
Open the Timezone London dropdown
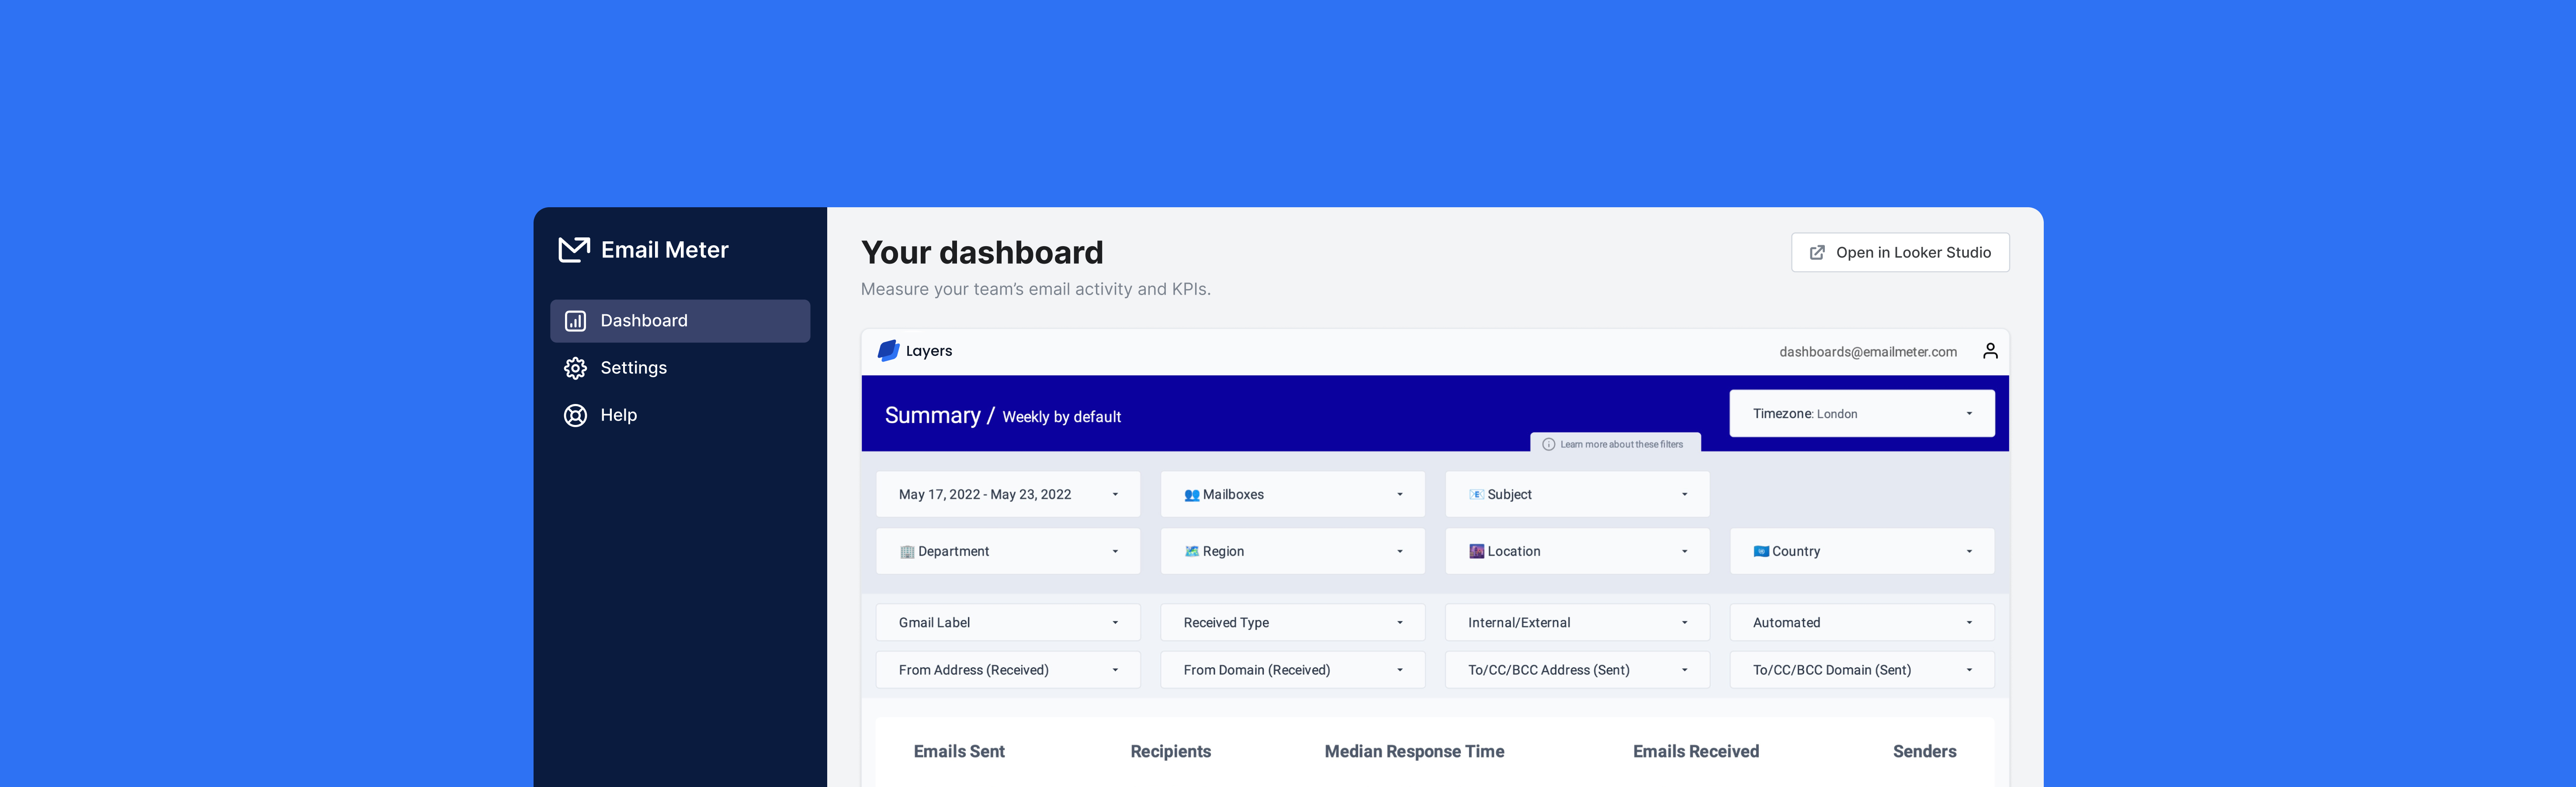click(1861, 414)
